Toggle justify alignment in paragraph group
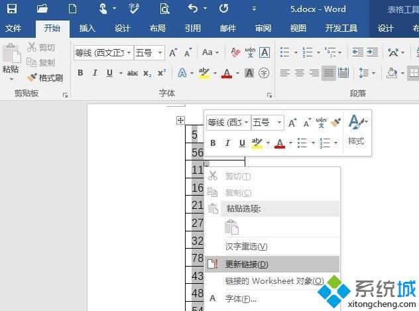The image size is (419, 311). 329,73
